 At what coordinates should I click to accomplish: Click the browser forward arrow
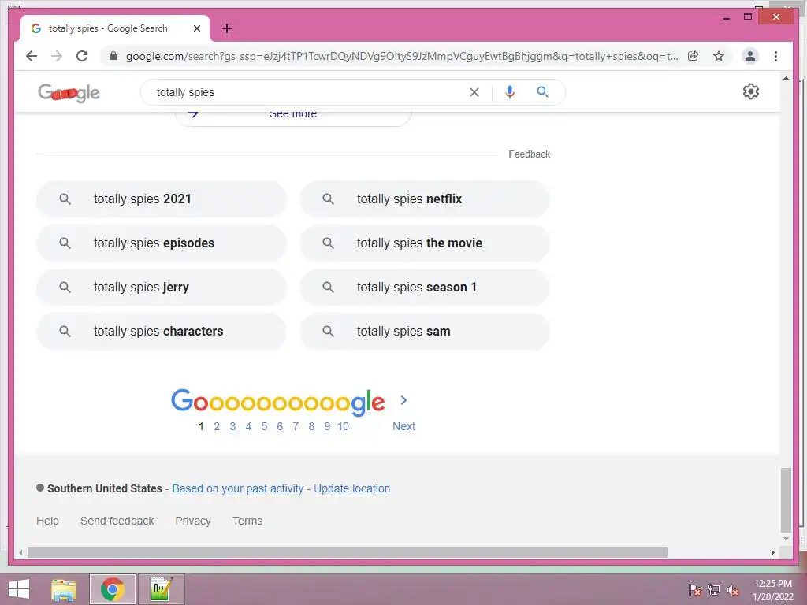tap(57, 56)
